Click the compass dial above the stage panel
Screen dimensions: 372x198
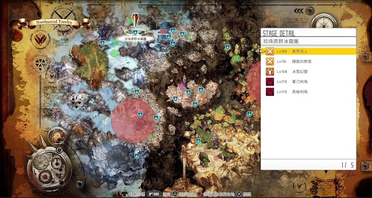(323, 20)
